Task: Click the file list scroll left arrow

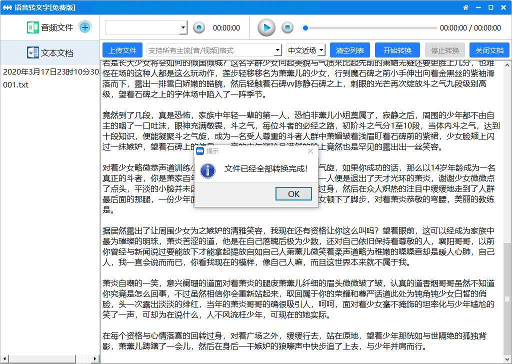Action: click(x=4, y=359)
